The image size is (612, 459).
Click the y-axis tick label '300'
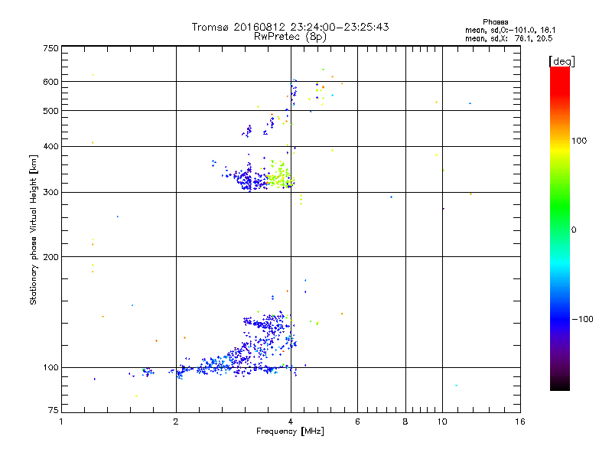pyautogui.click(x=50, y=193)
